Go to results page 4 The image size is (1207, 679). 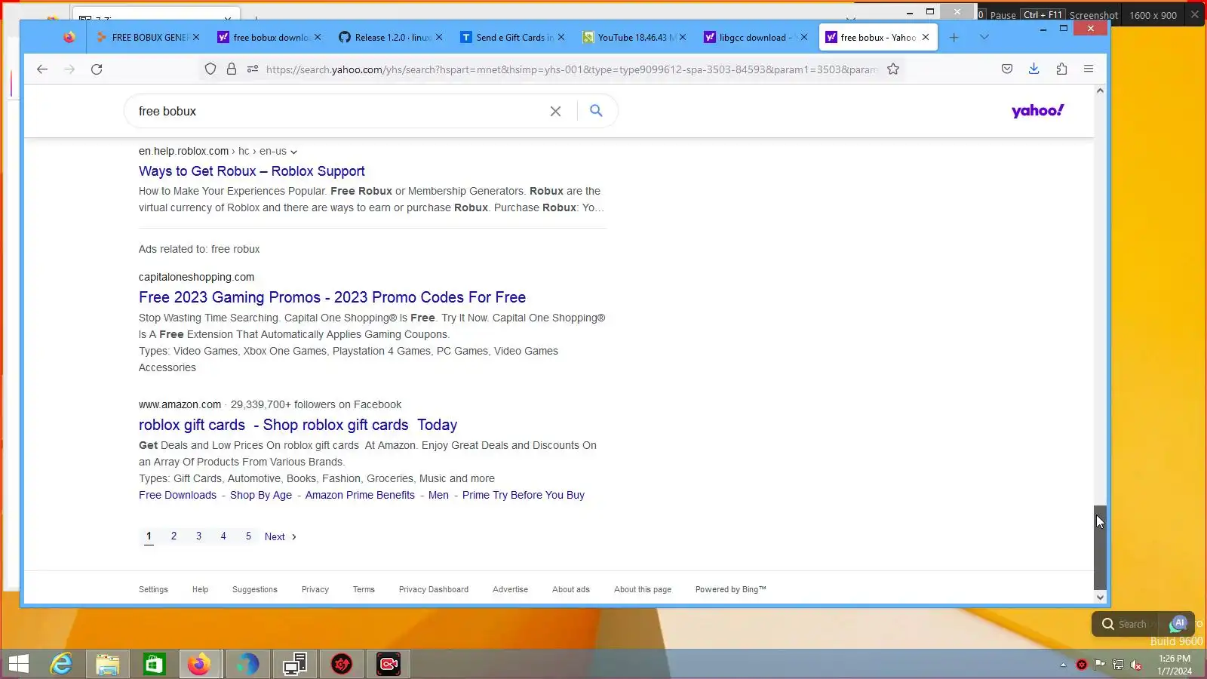223,536
